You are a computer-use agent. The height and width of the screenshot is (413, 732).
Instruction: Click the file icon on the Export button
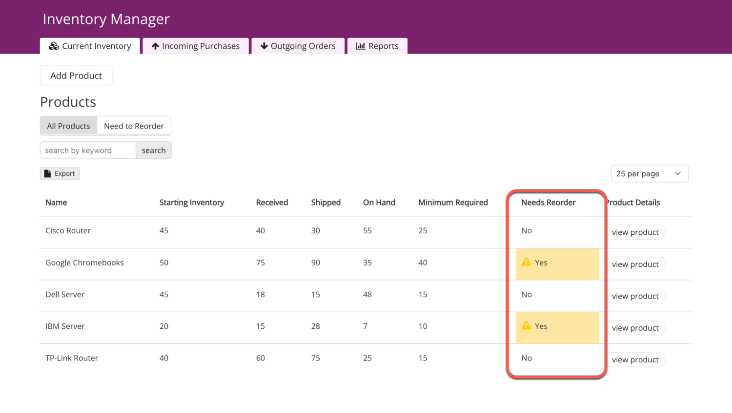click(47, 173)
